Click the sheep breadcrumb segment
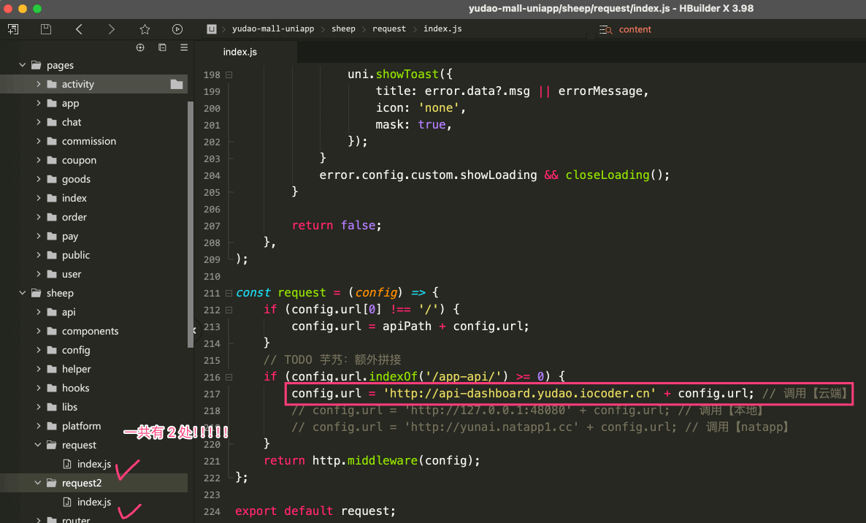The height and width of the screenshot is (523, 866). tap(343, 29)
